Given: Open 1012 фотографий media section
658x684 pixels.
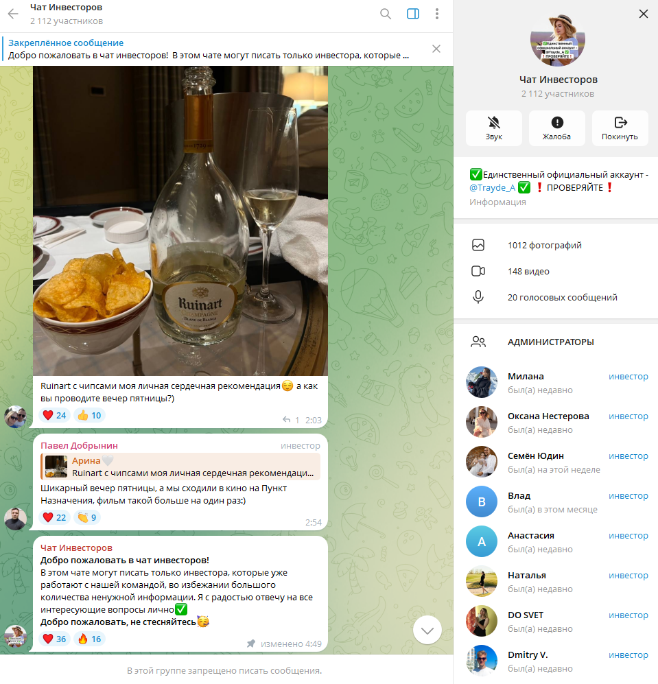Looking at the screenshot, I should tap(556, 245).
